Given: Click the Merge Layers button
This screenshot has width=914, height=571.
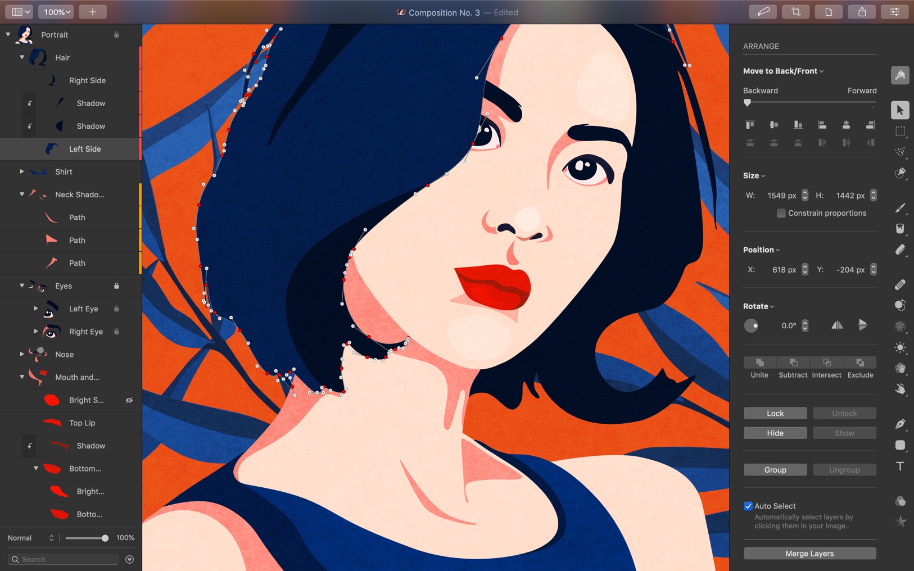Looking at the screenshot, I should tap(809, 554).
